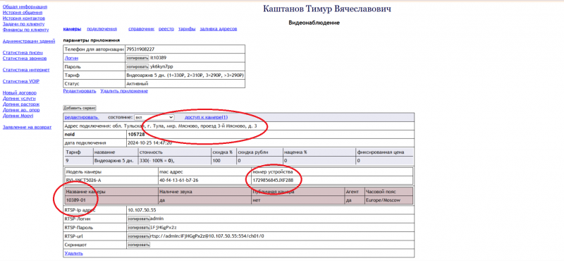The width and height of the screenshot is (564, 261).
Task: Open 'заливка адресов' link
Action: point(219,29)
